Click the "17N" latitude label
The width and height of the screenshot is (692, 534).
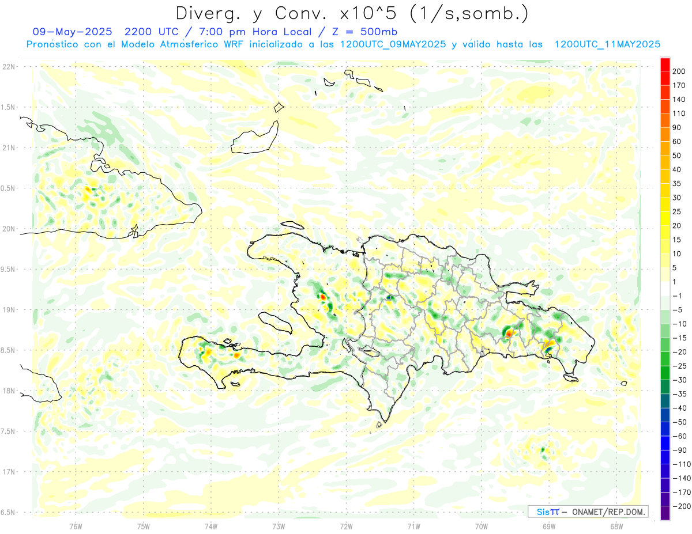tap(8, 472)
